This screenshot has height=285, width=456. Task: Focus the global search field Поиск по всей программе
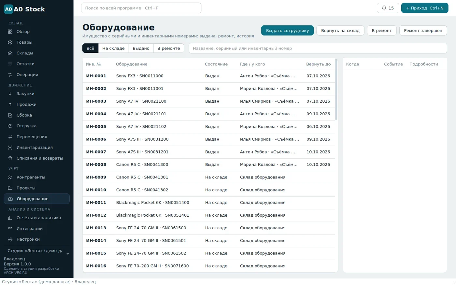(141, 8)
